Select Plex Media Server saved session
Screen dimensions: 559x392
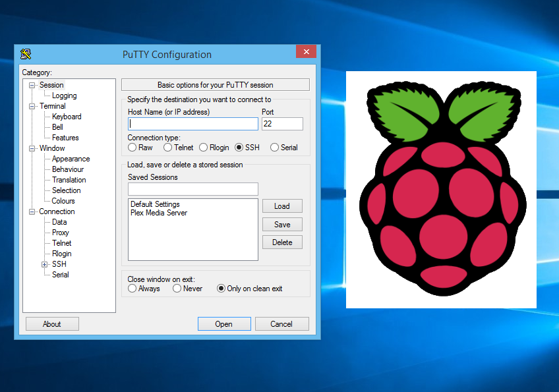(x=159, y=213)
